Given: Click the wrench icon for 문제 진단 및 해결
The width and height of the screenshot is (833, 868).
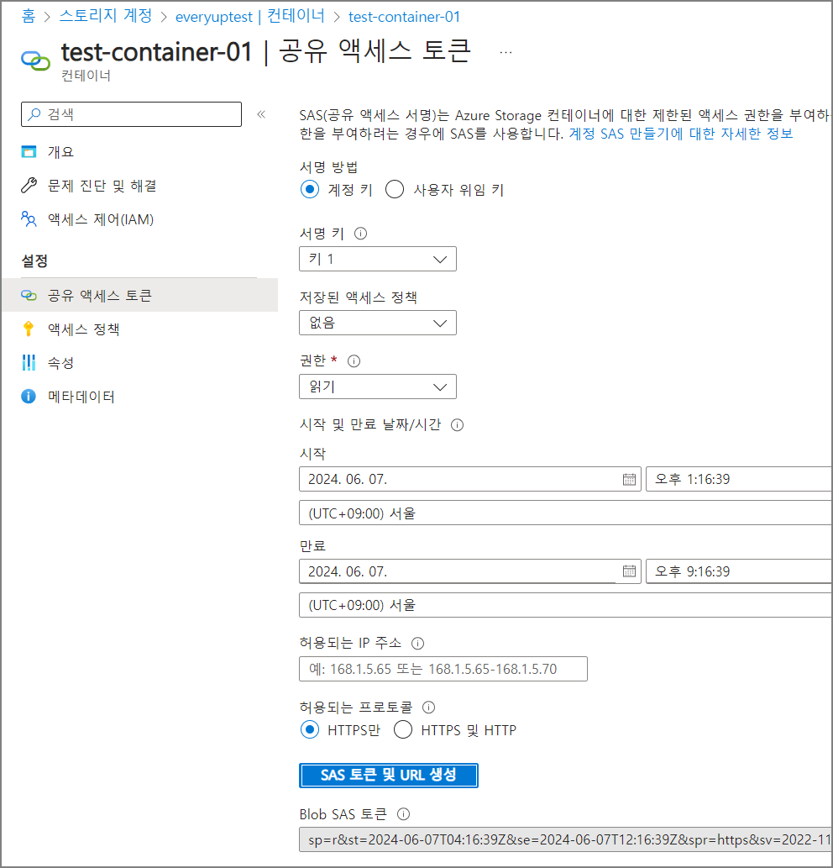Looking at the screenshot, I should [x=29, y=186].
